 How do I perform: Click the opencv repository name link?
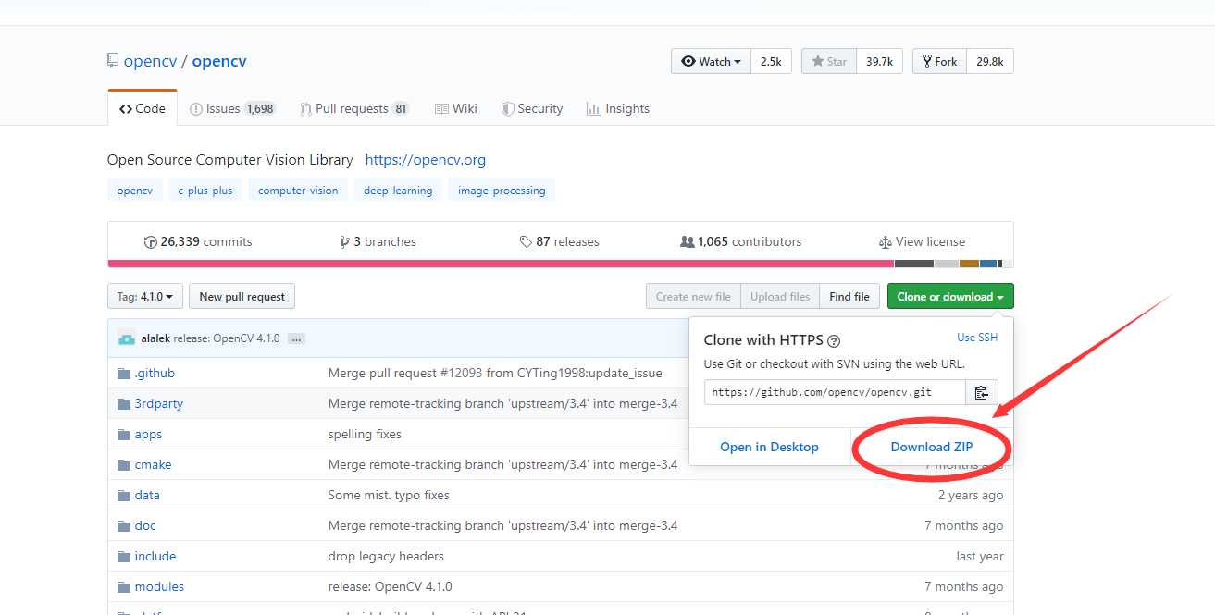(x=219, y=61)
